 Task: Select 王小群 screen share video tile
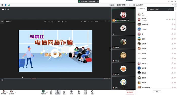[x=123, y=15]
